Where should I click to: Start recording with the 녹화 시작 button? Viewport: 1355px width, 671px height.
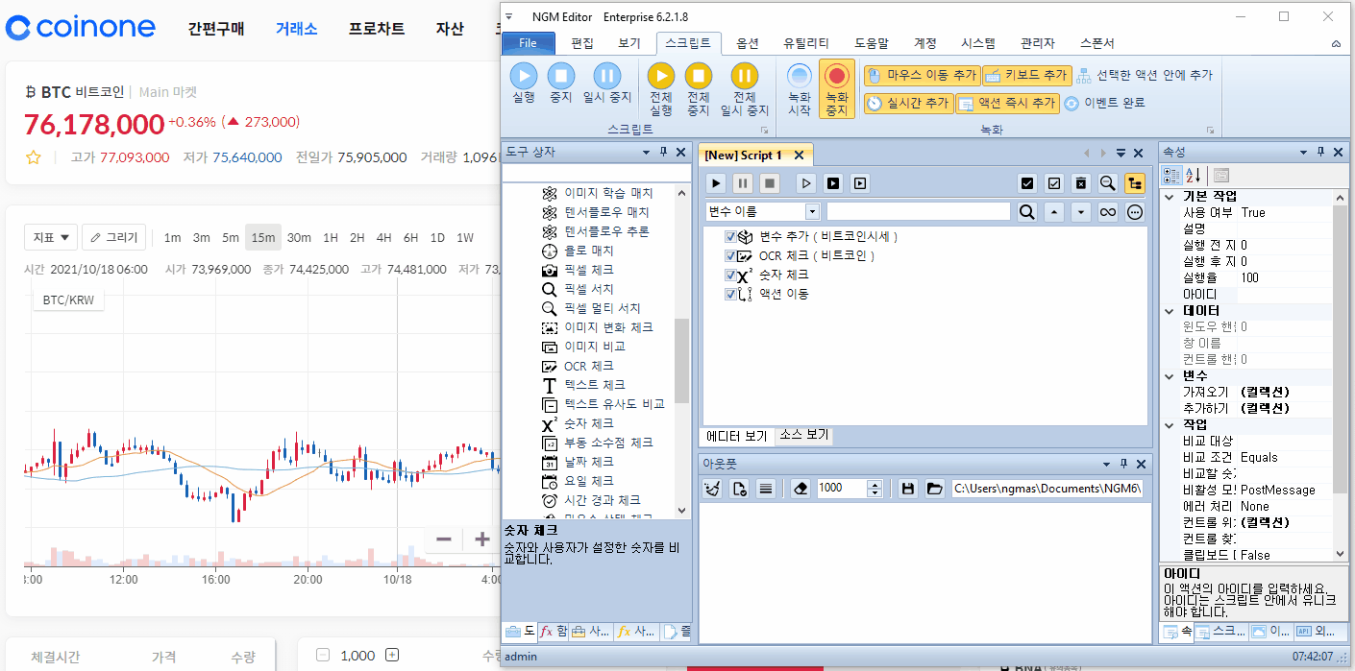pyautogui.click(x=800, y=89)
